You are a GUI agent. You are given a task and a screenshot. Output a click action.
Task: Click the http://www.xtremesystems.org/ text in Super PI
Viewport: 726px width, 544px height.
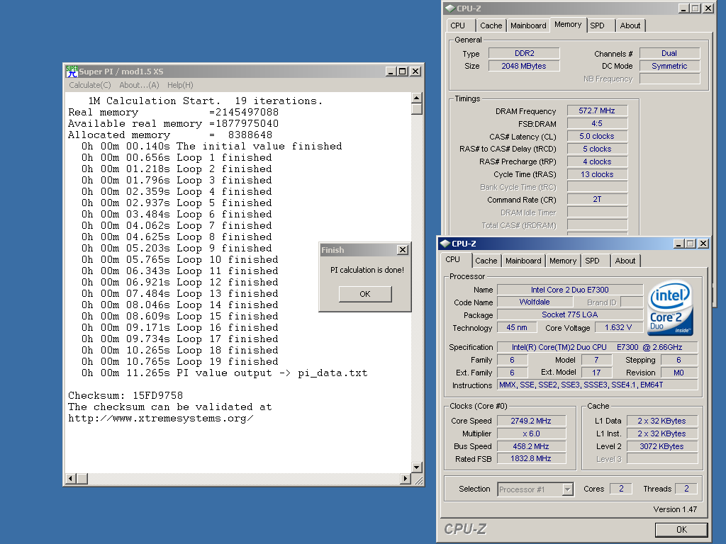point(161,418)
